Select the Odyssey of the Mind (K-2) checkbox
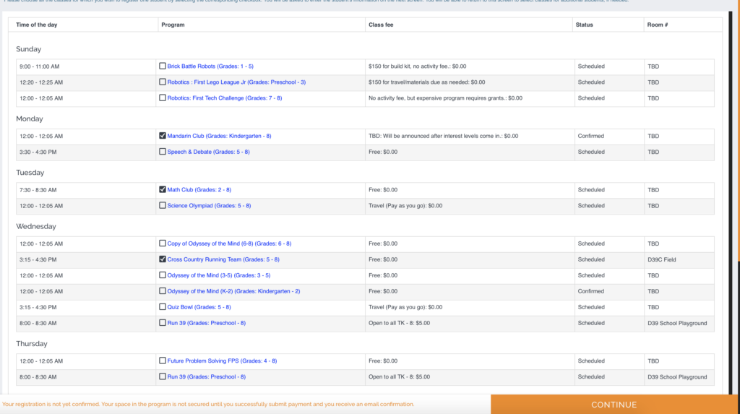 pyautogui.click(x=163, y=291)
